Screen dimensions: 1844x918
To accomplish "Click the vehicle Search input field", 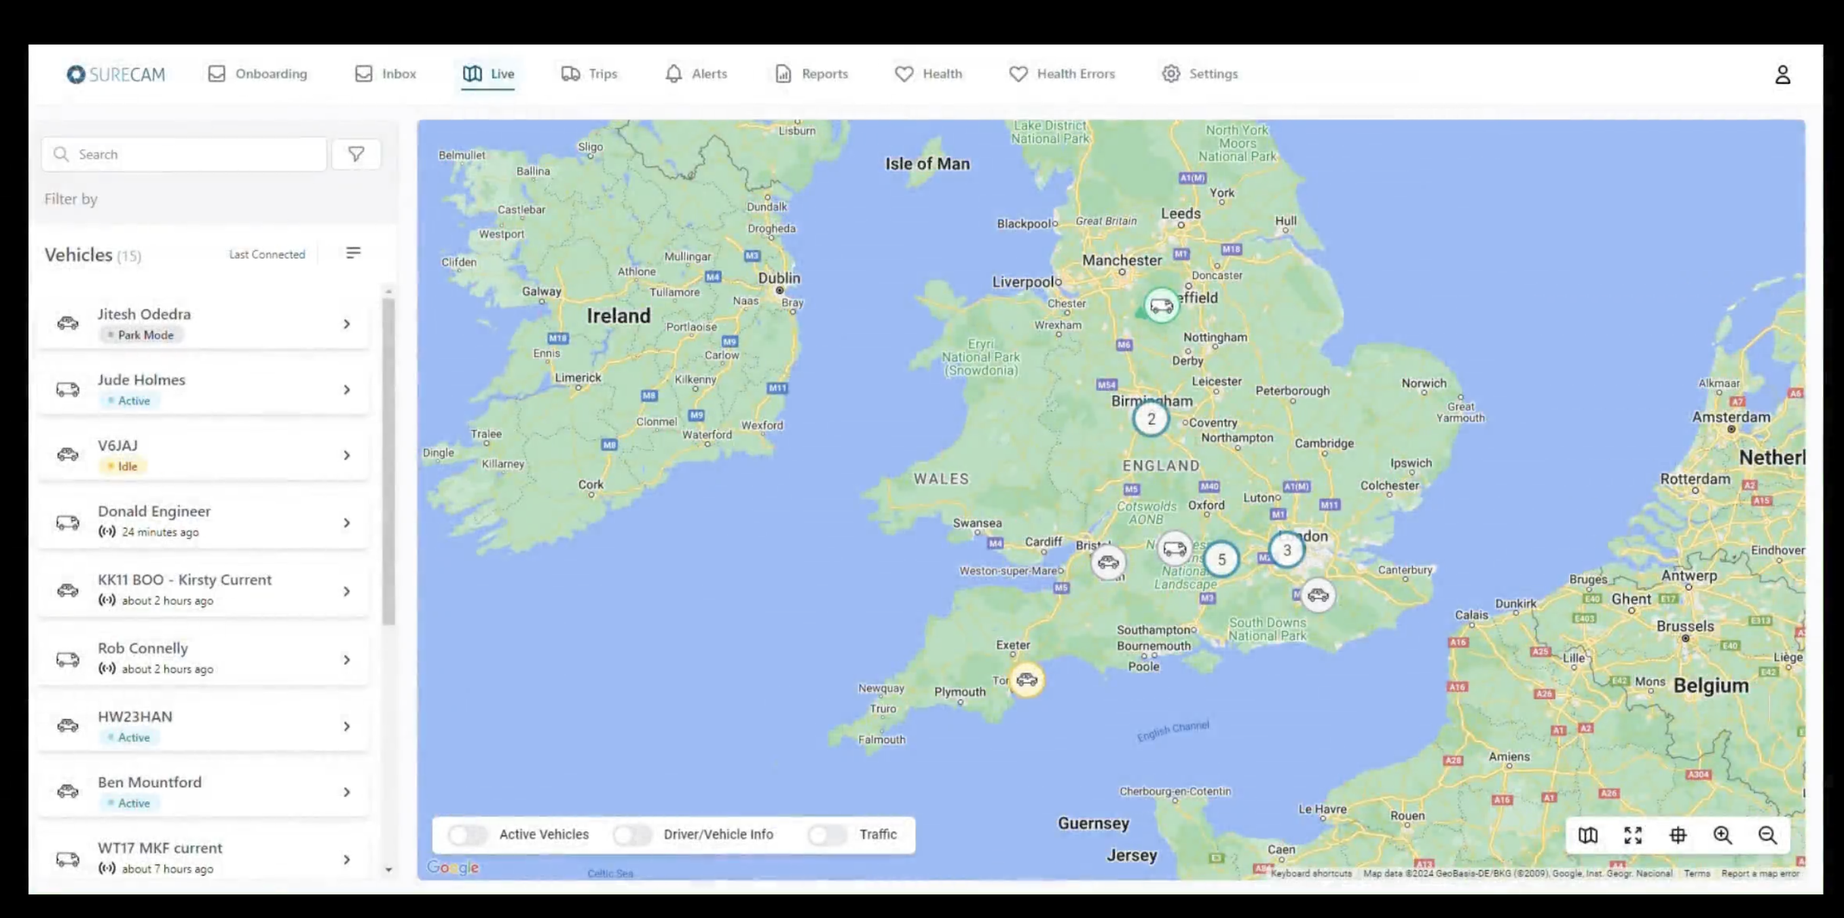I will click(x=193, y=155).
